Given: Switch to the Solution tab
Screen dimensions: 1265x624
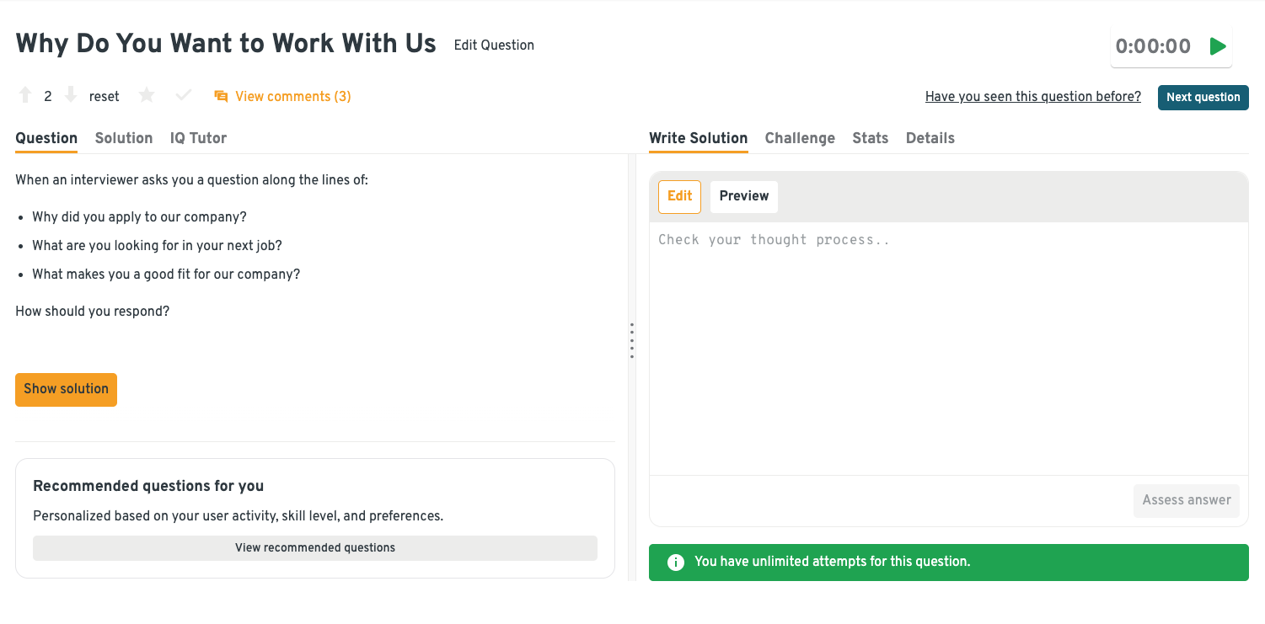Looking at the screenshot, I should click(x=124, y=138).
